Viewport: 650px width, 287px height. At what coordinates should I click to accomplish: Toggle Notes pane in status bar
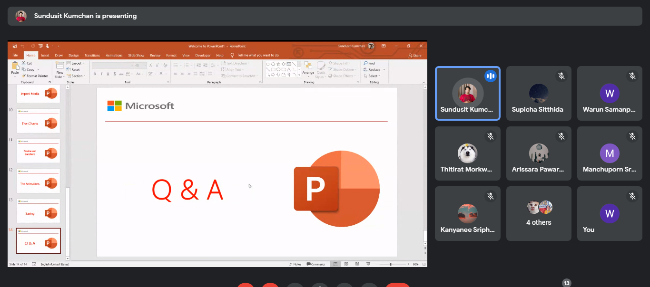(x=295, y=264)
